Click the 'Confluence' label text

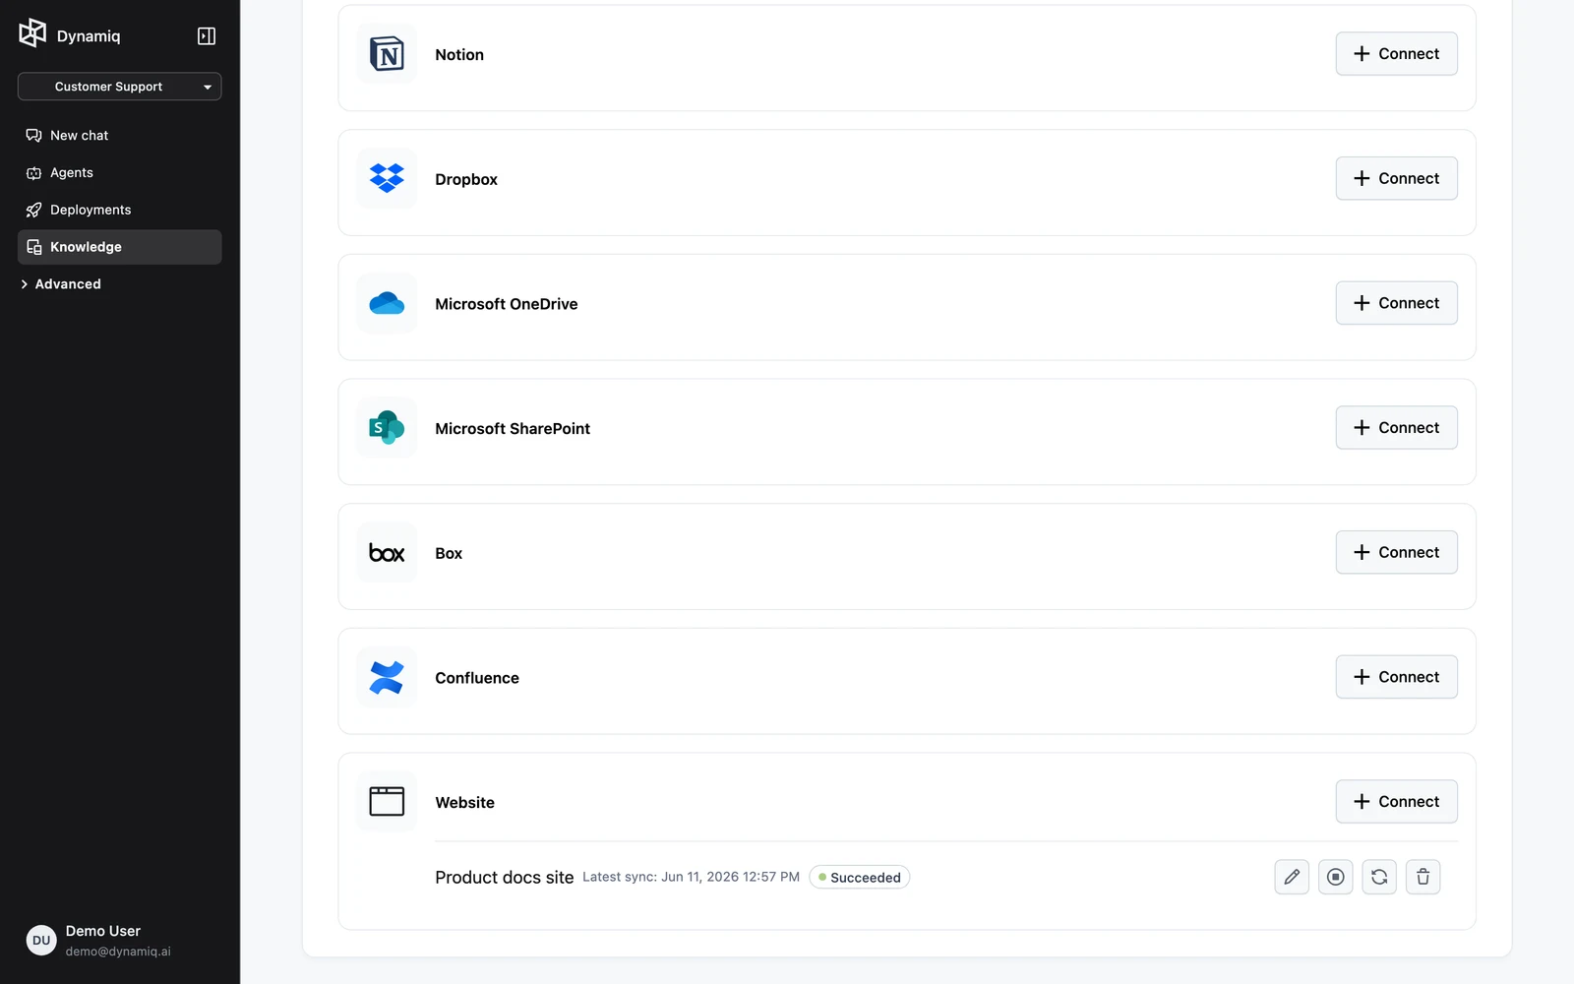tap(477, 678)
